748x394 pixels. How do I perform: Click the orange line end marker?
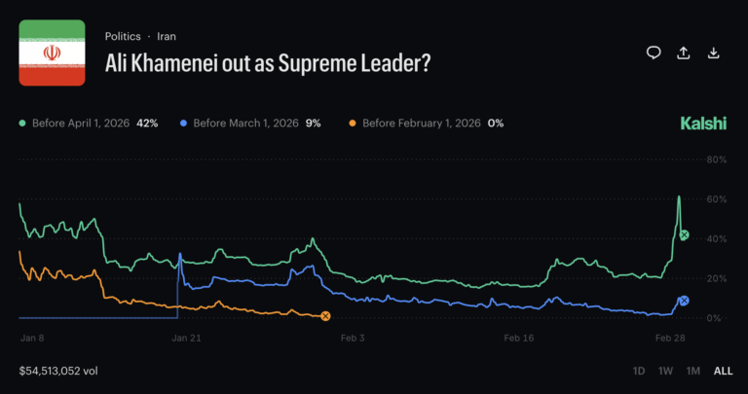[x=325, y=315]
